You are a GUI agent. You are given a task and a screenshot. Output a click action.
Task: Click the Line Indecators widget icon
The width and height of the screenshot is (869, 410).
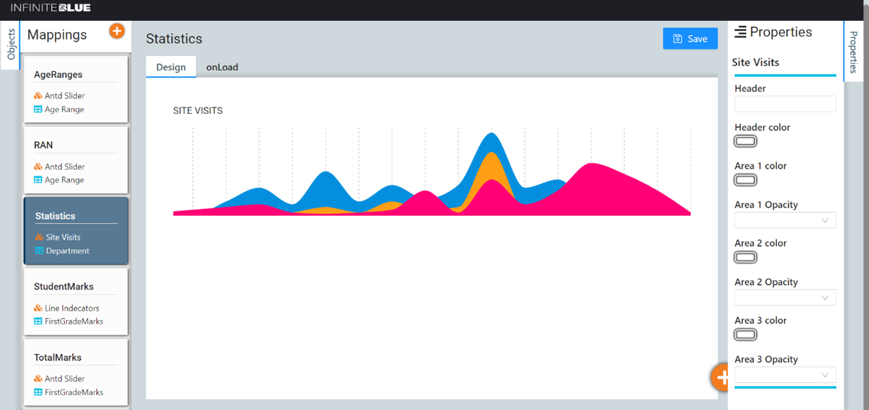coord(38,308)
